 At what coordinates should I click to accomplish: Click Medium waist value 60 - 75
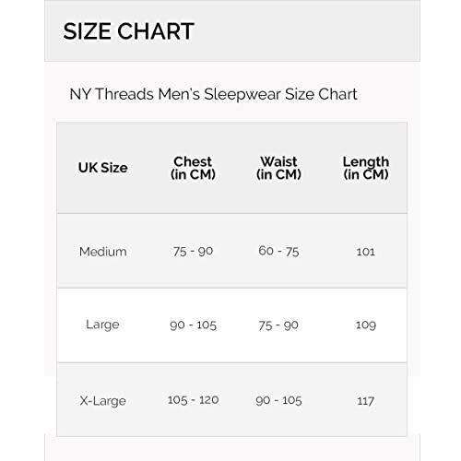pyautogui.click(x=278, y=251)
